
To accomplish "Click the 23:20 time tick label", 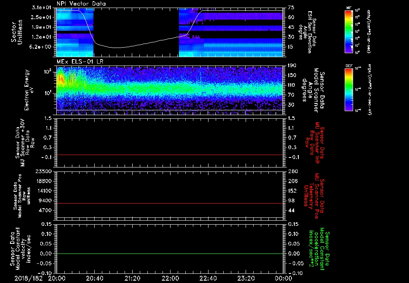I will 246,278.
